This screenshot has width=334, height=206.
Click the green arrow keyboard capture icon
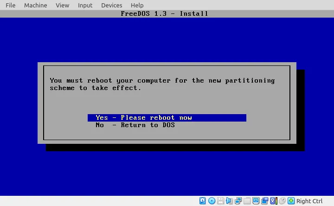(291, 201)
